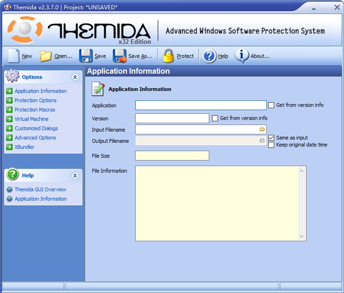
Task: Focus the Version input field
Action: coord(172,119)
